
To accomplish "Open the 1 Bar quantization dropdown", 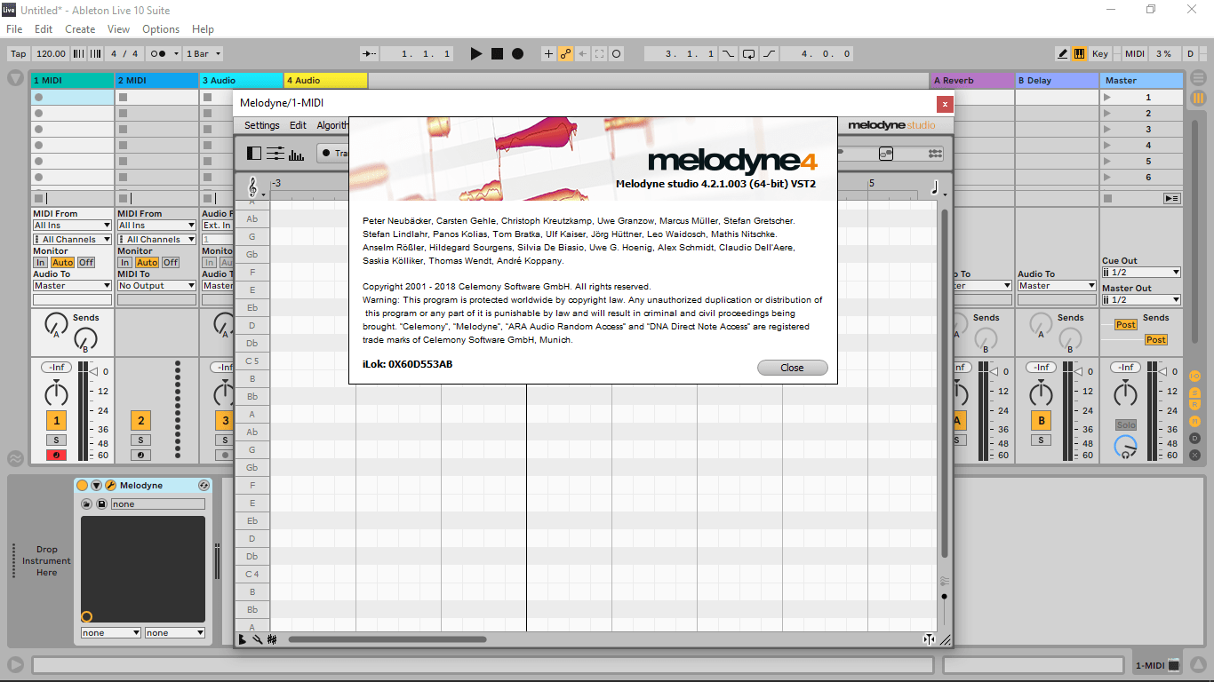I will [203, 53].
